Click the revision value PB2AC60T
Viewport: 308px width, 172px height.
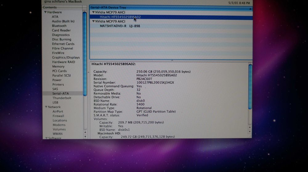tap(144, 79)
